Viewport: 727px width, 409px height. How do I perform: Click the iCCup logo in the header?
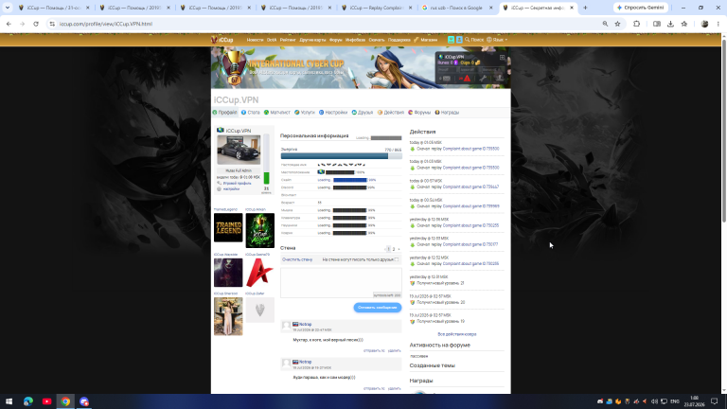tap(222, 40)
